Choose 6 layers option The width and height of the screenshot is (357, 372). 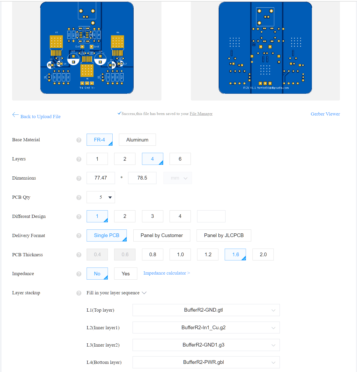pyautogui.click(x=180, y=159)
